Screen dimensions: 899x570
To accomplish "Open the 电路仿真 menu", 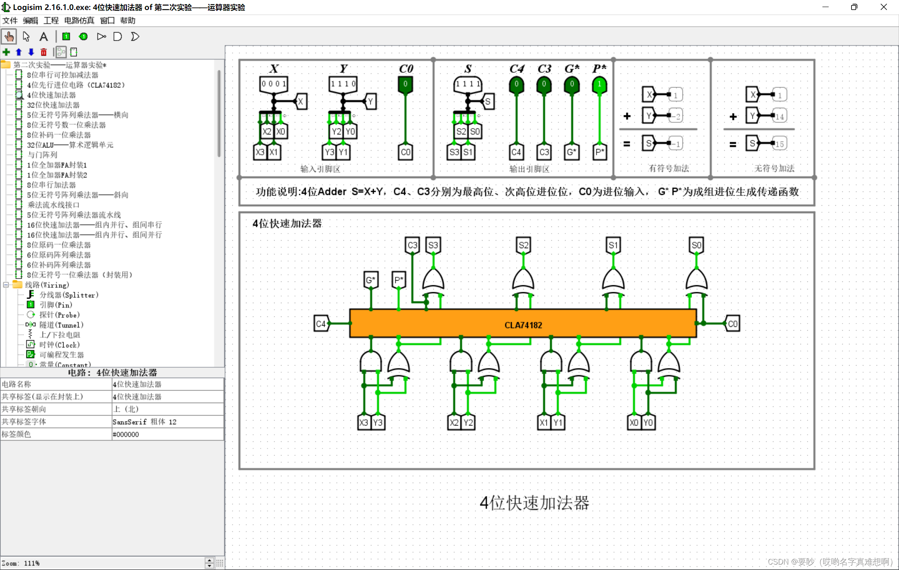I will 79,20.
